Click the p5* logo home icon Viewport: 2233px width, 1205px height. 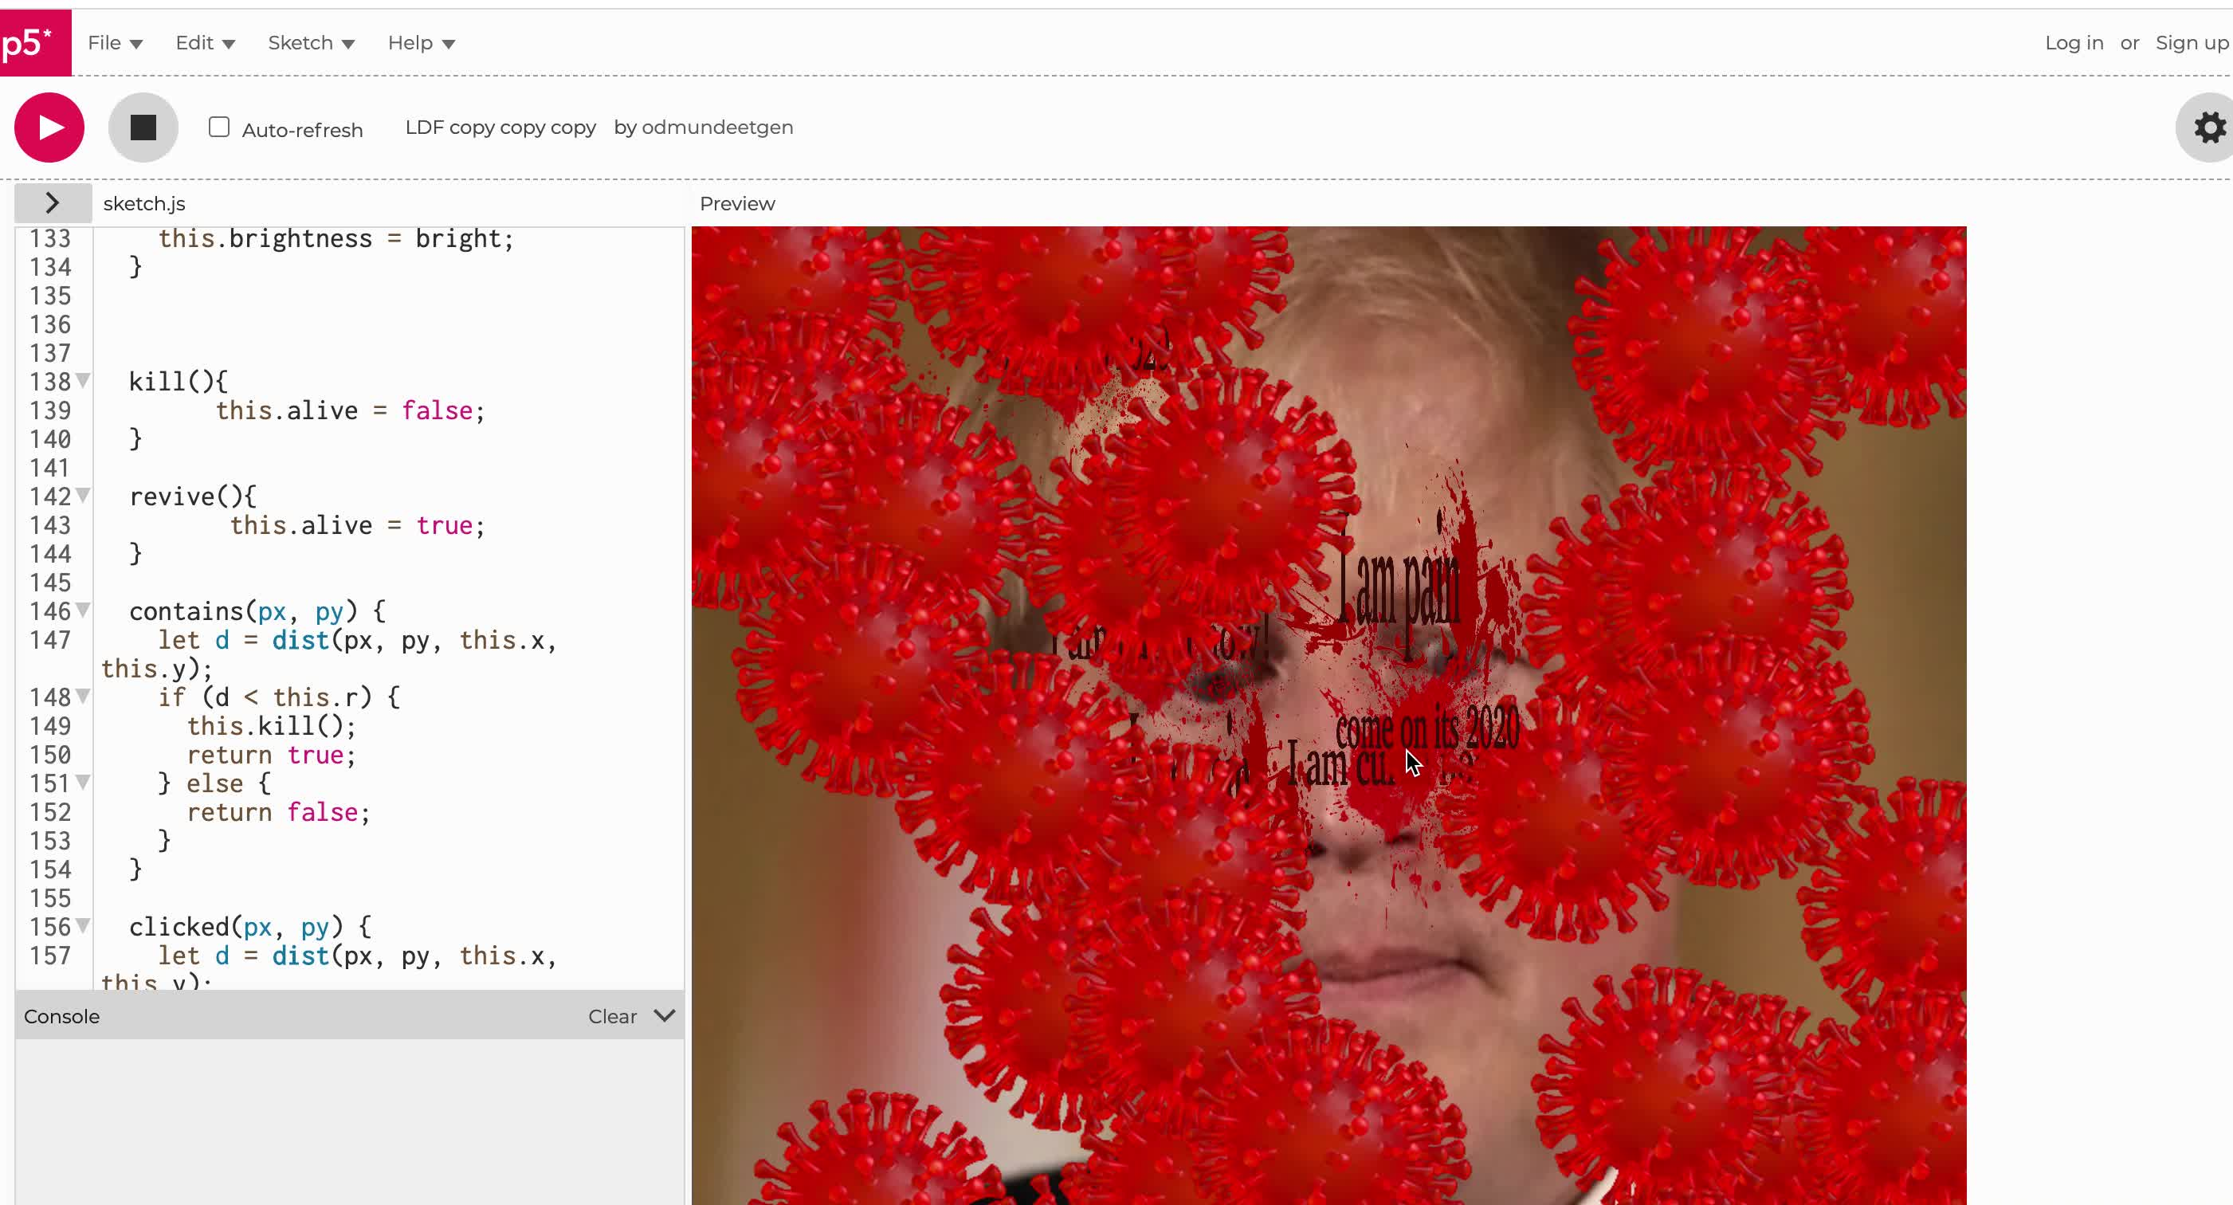tap(35, 42)
